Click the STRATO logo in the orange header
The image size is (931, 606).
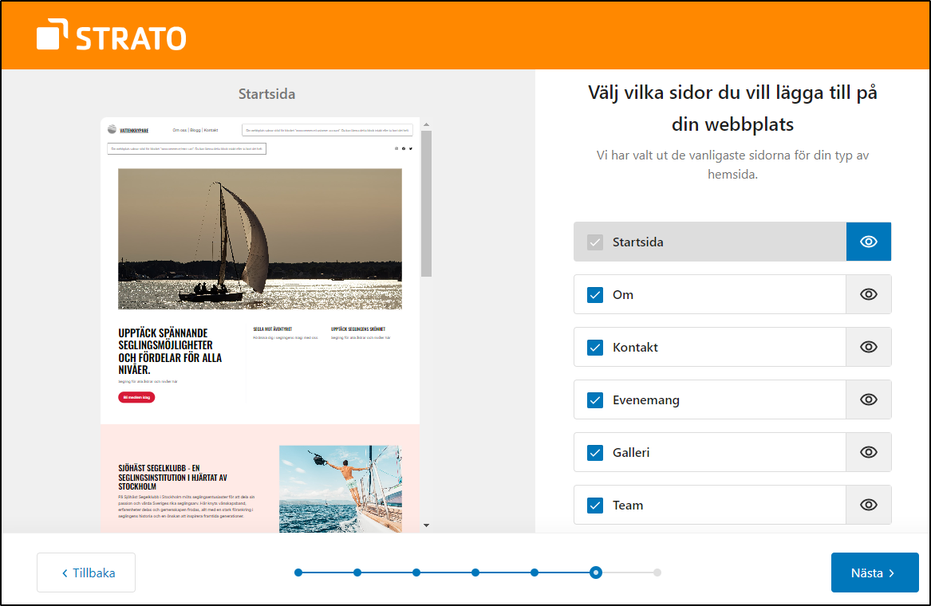click(x=110, y=35)
